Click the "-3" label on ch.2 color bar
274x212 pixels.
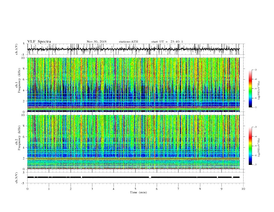click(255, 127)
